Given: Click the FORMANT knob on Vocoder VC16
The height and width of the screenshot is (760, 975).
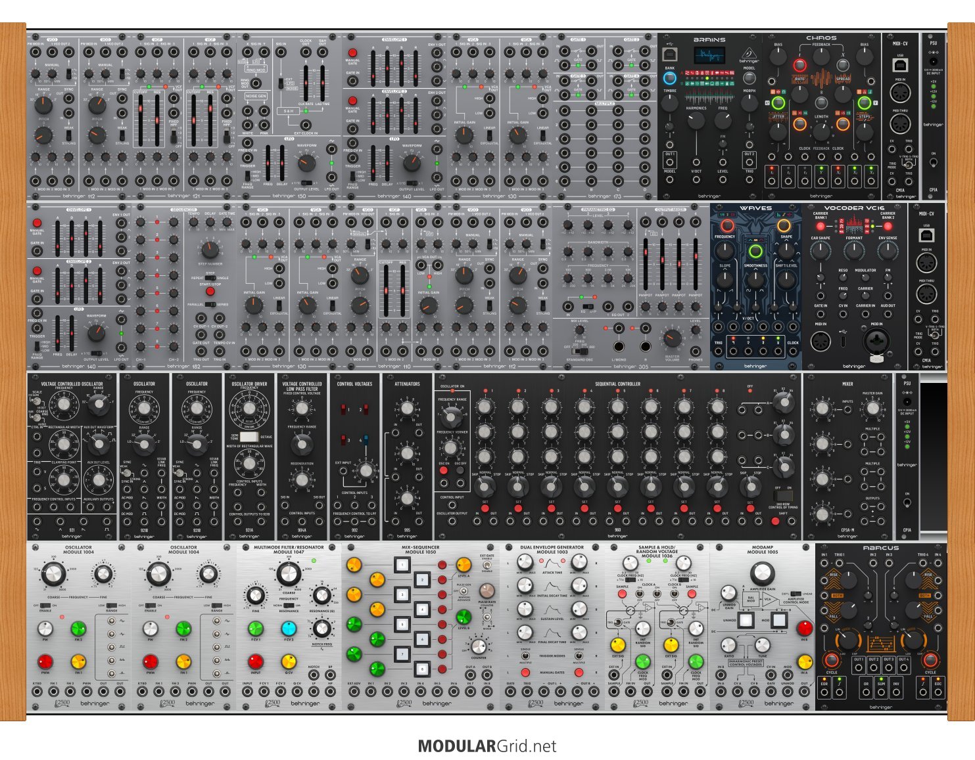Looking at the screenshot, I should 854,250.
